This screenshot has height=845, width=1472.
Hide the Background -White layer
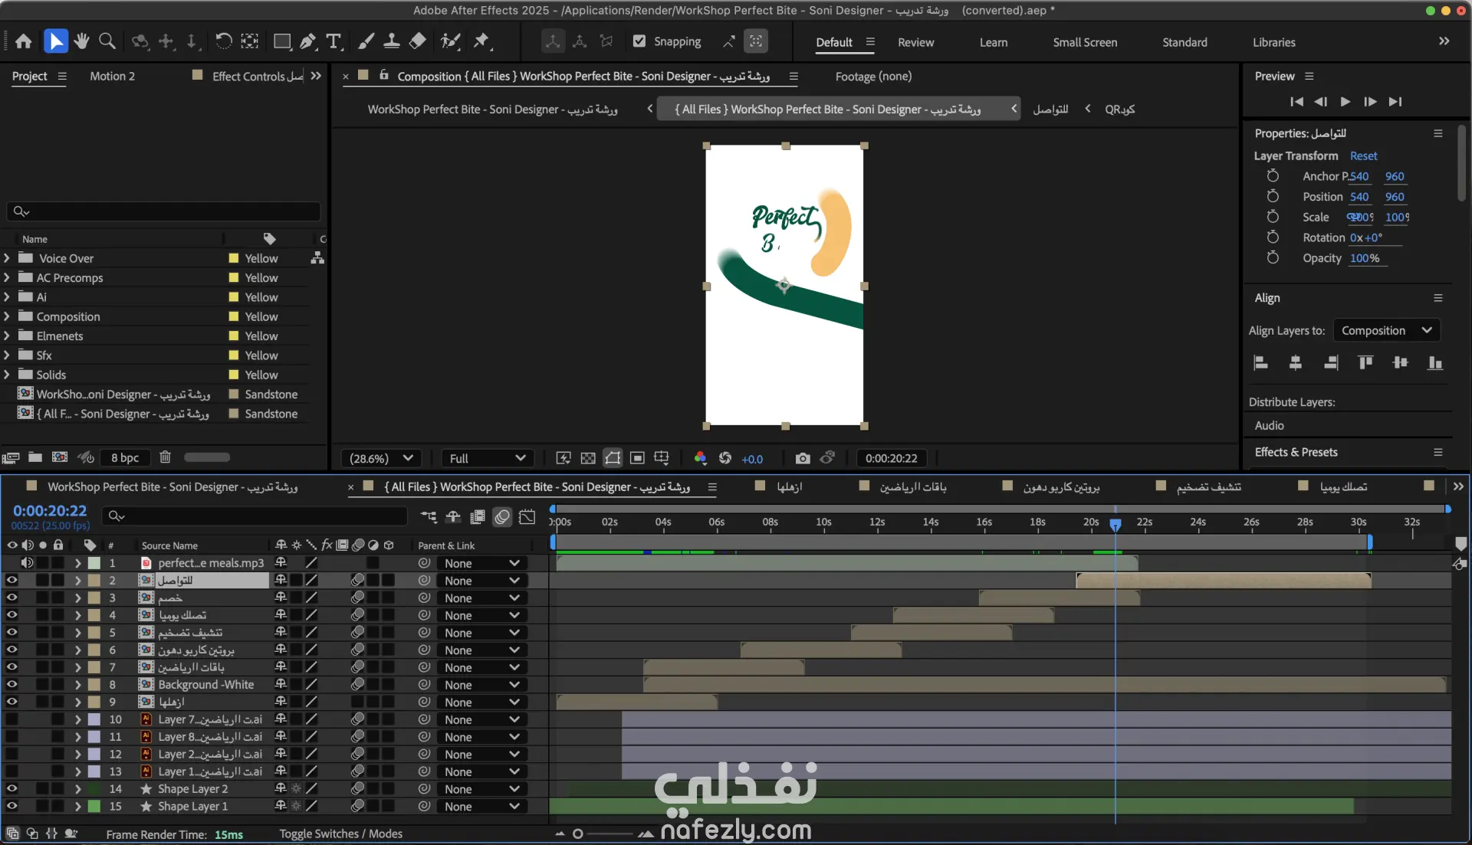[x=11, y=685]
